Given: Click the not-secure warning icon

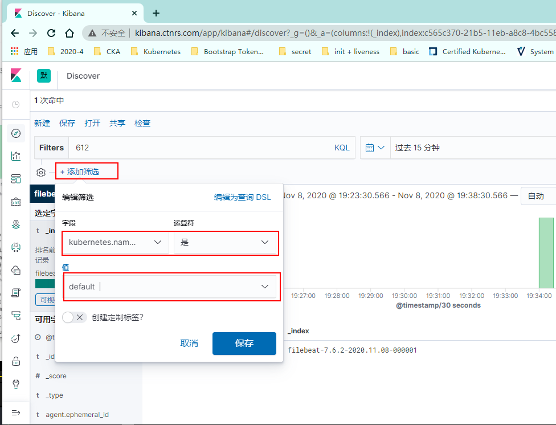Looking at the screenshot, I should click(92, 33).
